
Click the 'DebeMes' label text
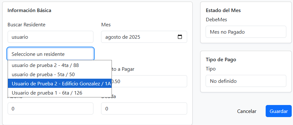click(x=216, y=20)
